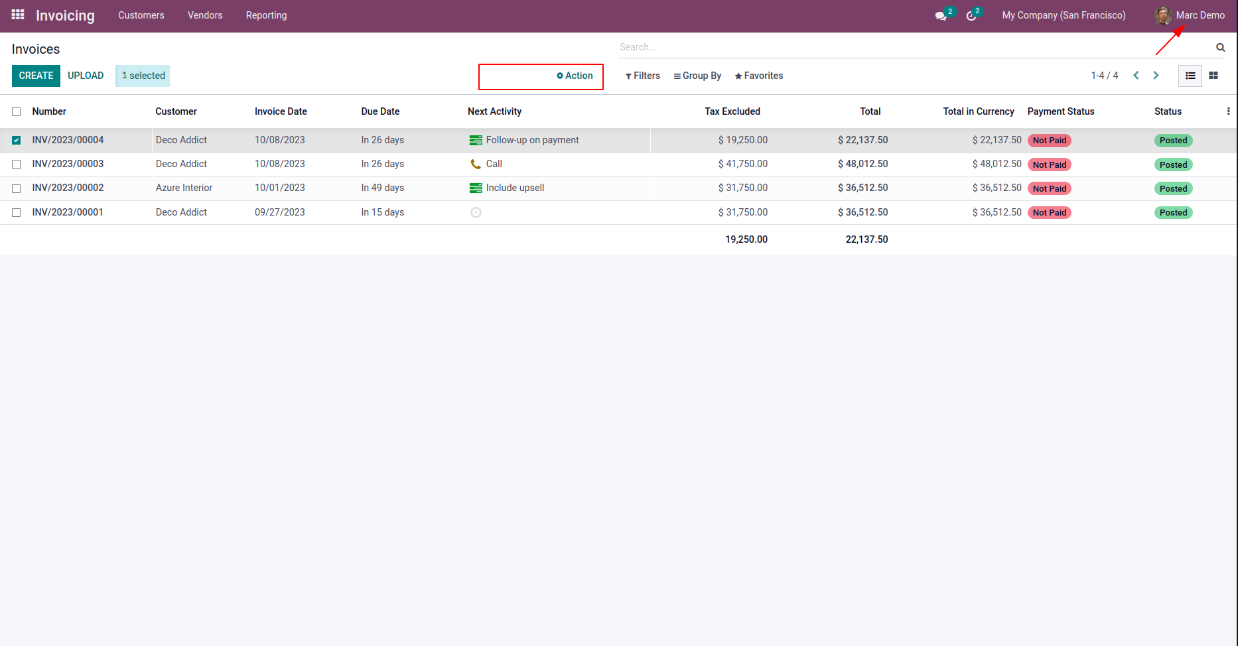Image resolution: width=1238 pixels, height=646 pixels.
Task: Expand the Group By dropdown
Action: [697, 76]
